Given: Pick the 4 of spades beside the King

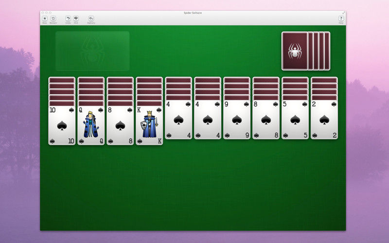Looking at the screenshot, I should [178, 120].
